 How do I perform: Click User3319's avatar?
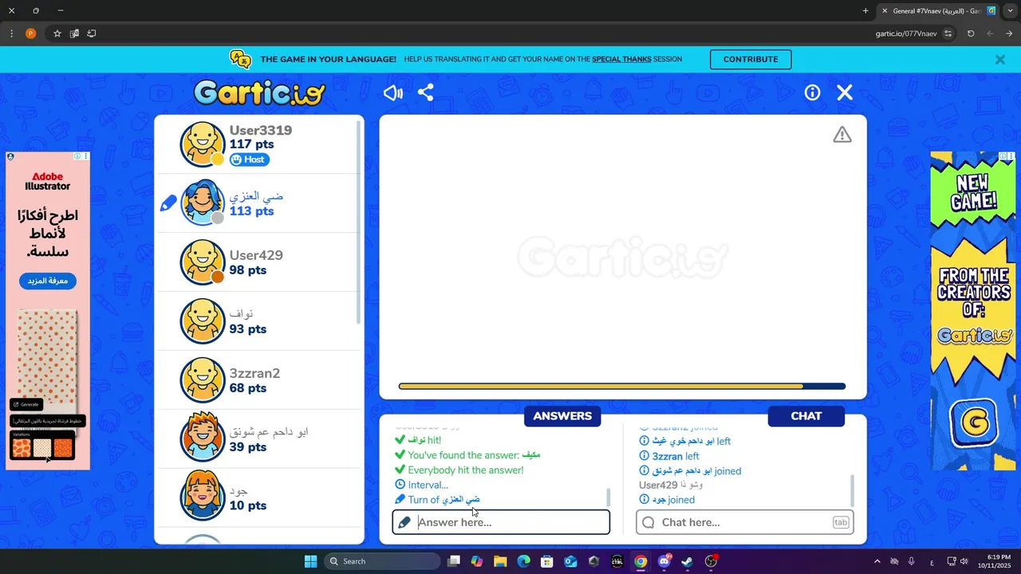(x=203, y=144)
